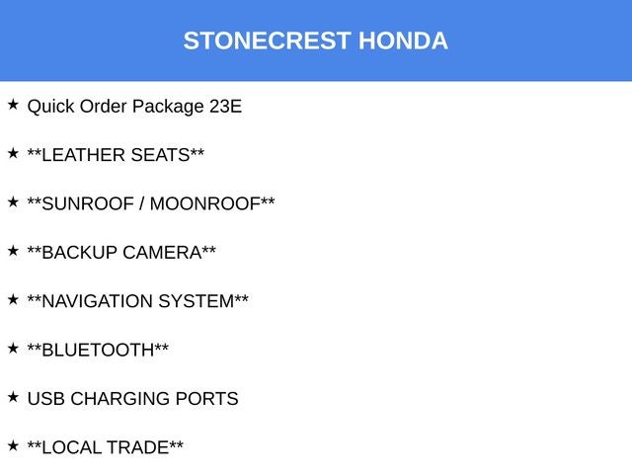Click the NAVIGATION SYSTEM feature text
Viewport: 632px width, 474px height.
click(137, 301)
